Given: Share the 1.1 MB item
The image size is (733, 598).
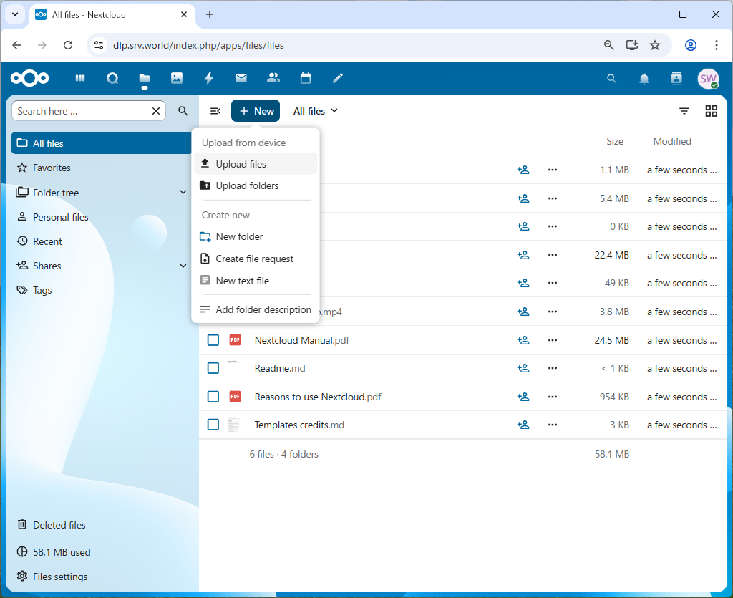Looking at the screenshot, I should (x=523, y=170).
